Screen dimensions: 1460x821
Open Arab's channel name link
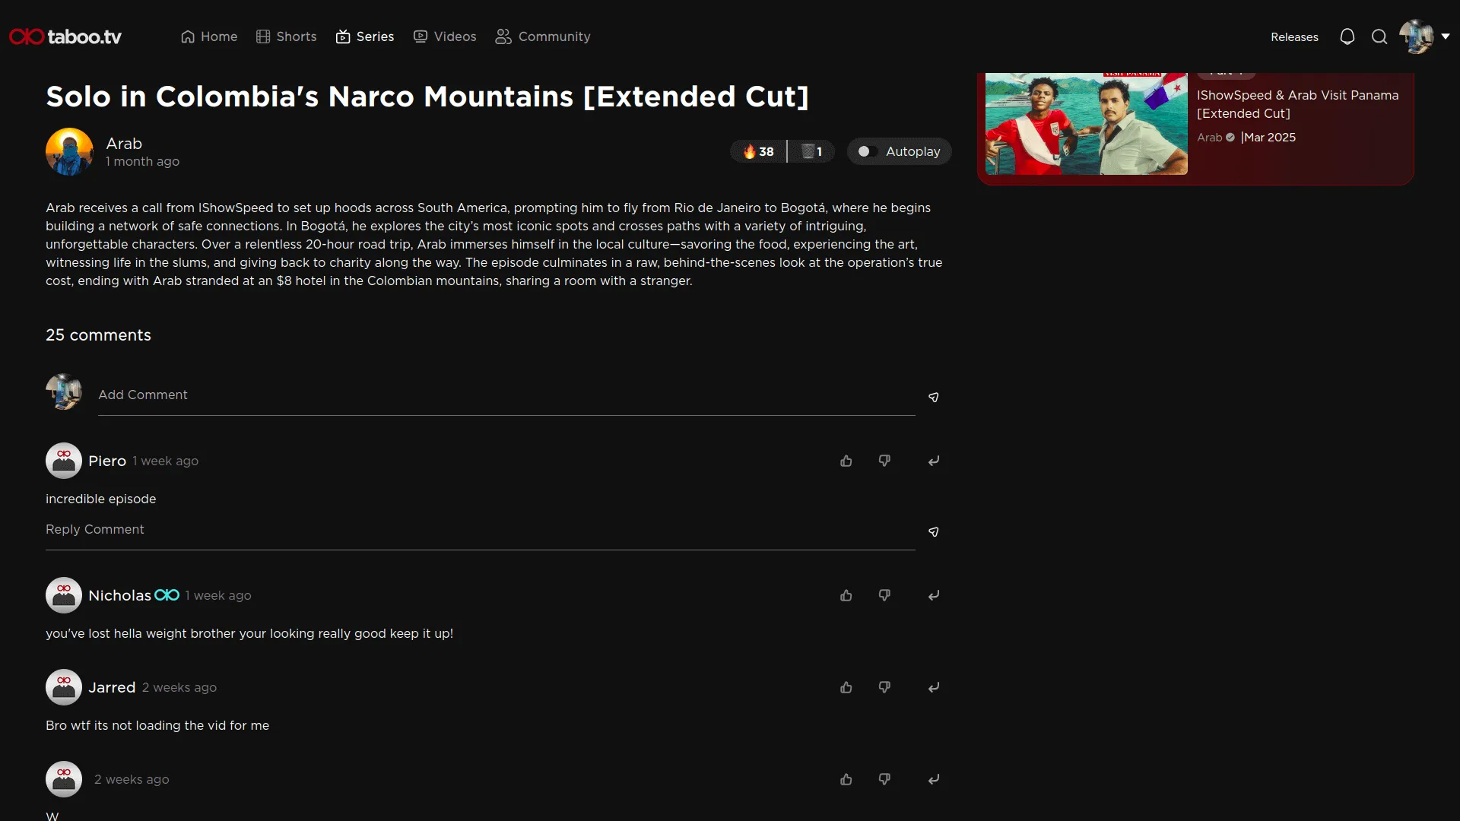(x=124, y=143)
